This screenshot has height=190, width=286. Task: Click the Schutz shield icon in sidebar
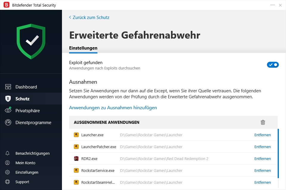(x=8, y=99)
